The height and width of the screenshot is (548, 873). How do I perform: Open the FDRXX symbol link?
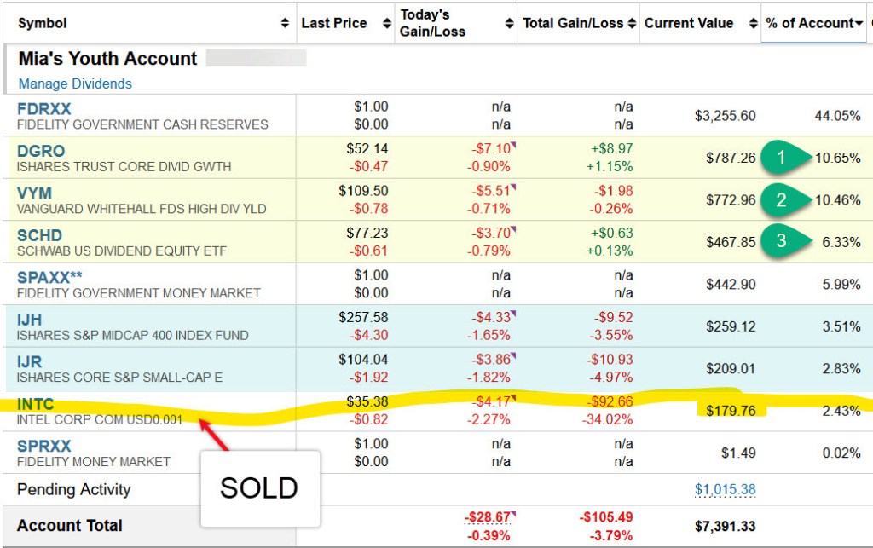44,109
